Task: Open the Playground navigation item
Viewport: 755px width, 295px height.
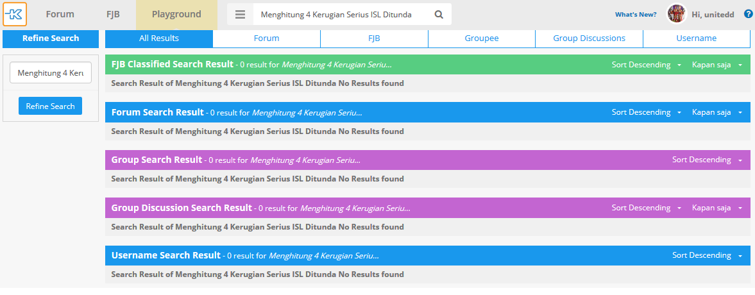Action: pos(176,15)
